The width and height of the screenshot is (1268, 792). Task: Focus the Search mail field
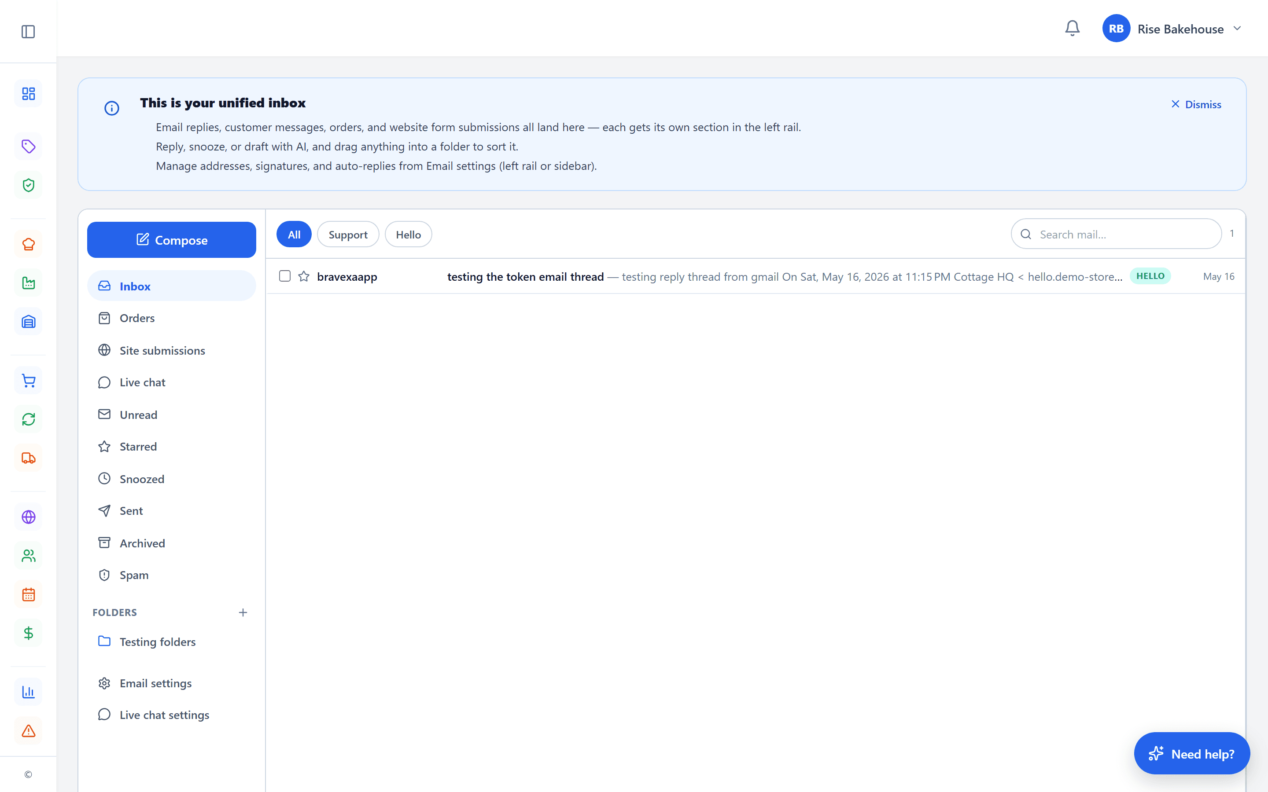click(x=1116, y=234)
